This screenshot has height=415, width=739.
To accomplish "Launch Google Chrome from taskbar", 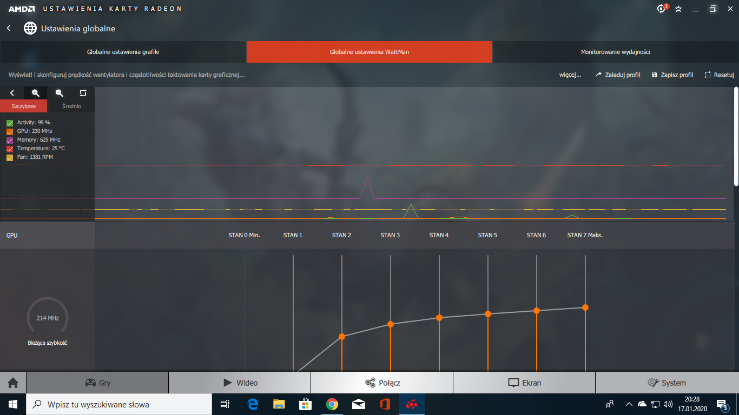I will 332,404.
